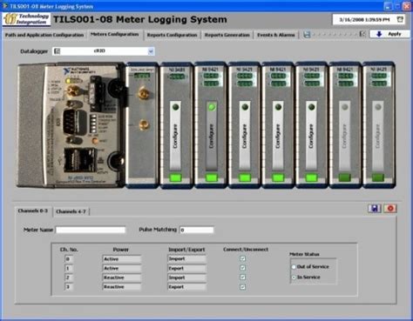
Task: Toggle Connect checkbox for channel 2
Action: (x=243, y=278)
